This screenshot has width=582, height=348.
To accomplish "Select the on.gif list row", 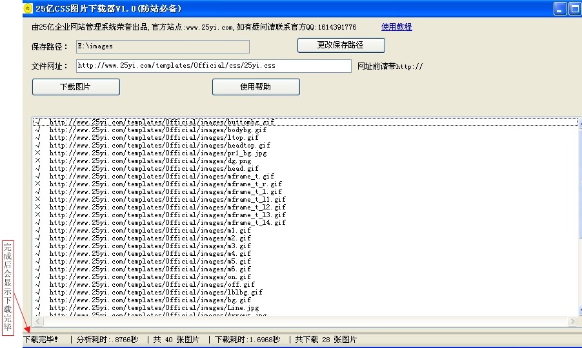I will pyautogui.click(x=305, y=277).
